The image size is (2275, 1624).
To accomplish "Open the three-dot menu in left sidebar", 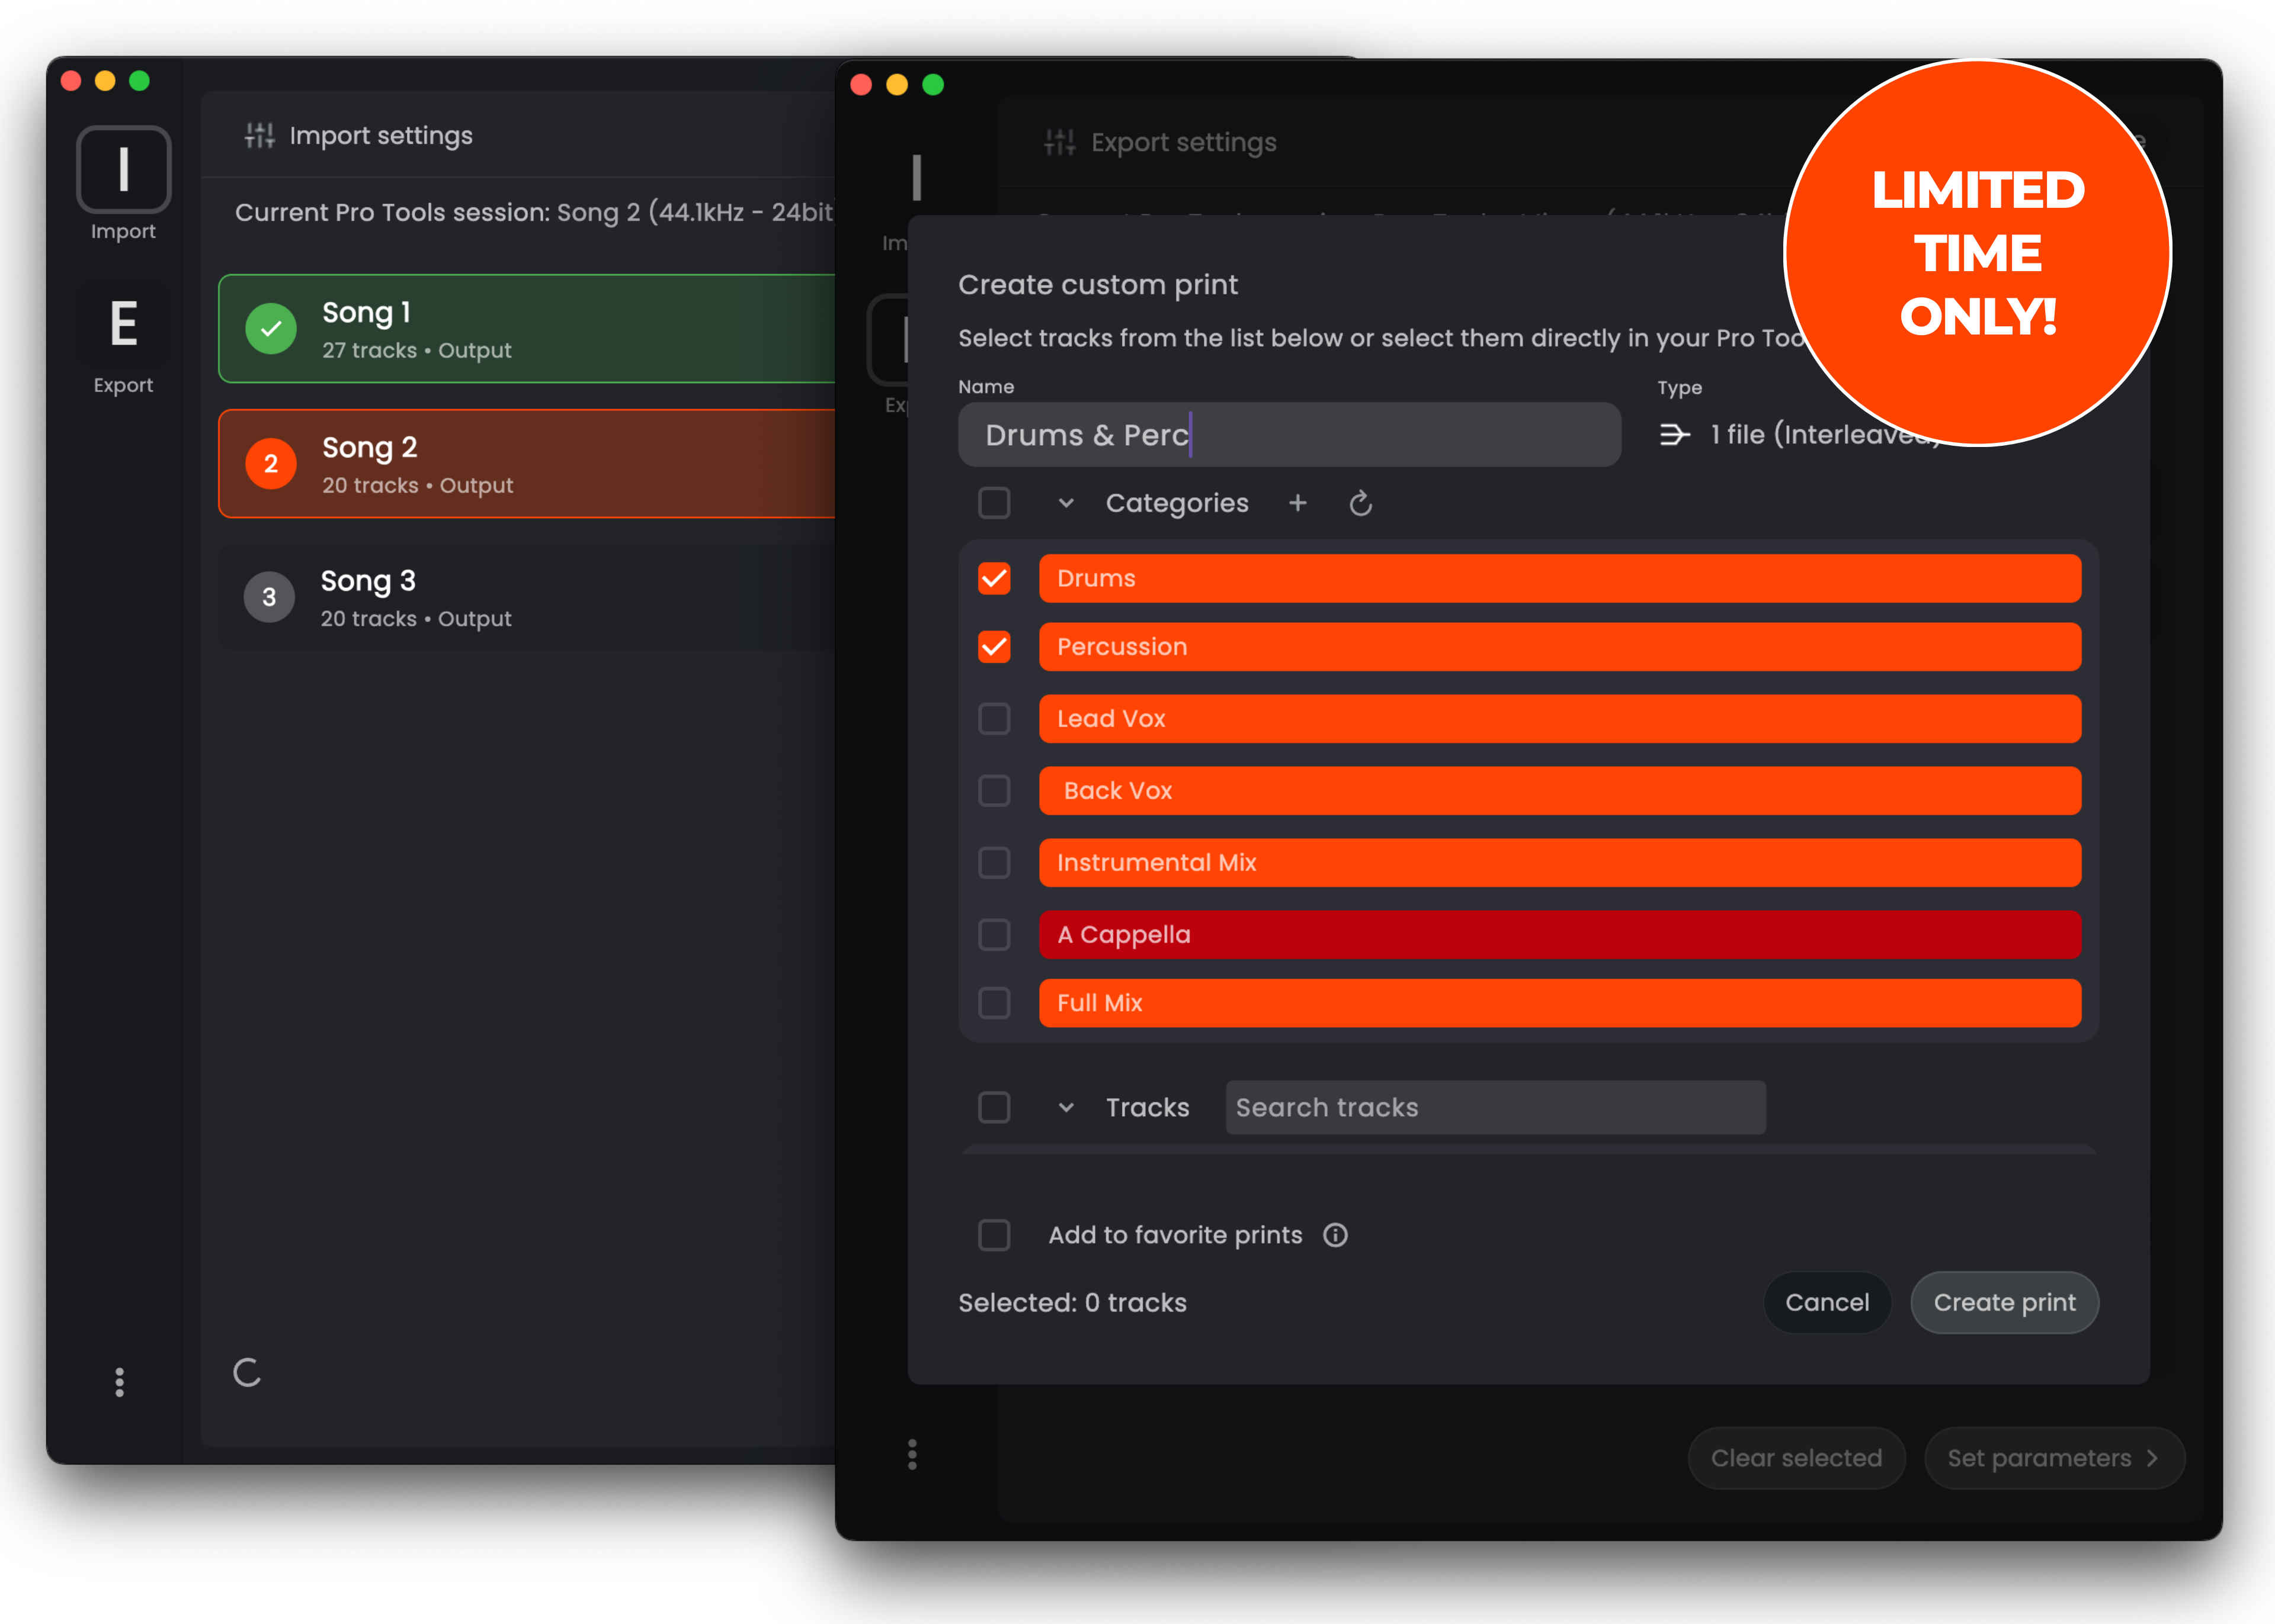I will (120, 1382).
